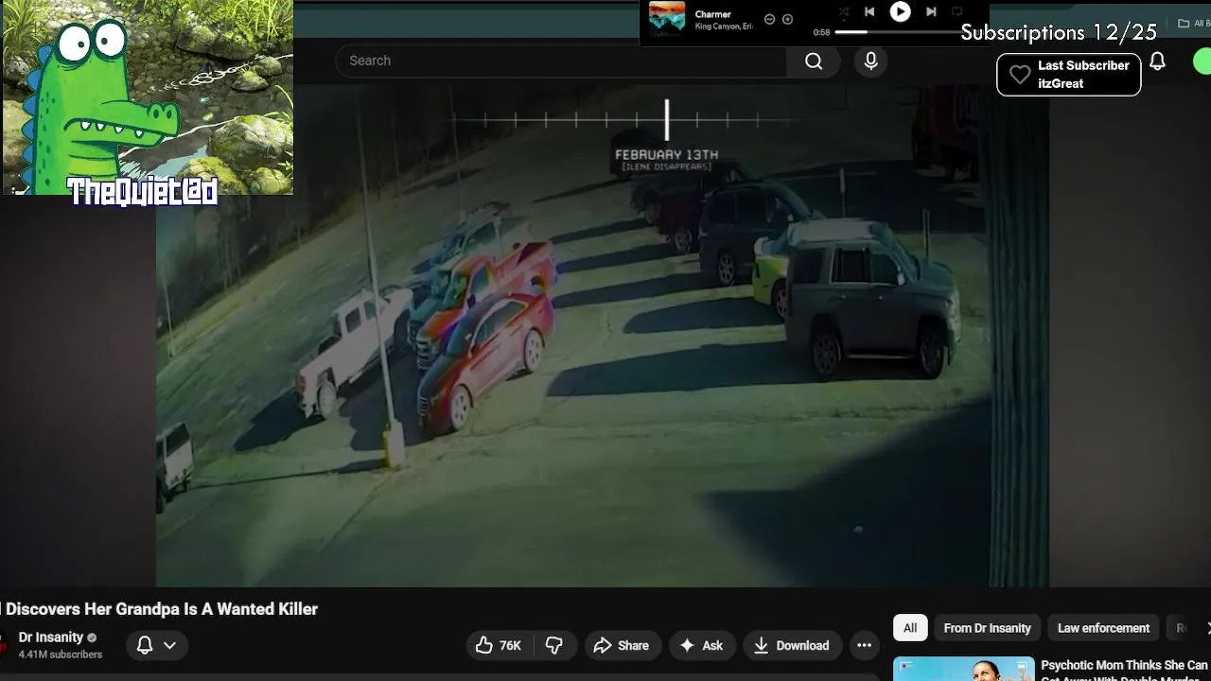Click the King Canyon artist name
The height and width of the screenshot is (681, 1211).
[x=724, y=26]
